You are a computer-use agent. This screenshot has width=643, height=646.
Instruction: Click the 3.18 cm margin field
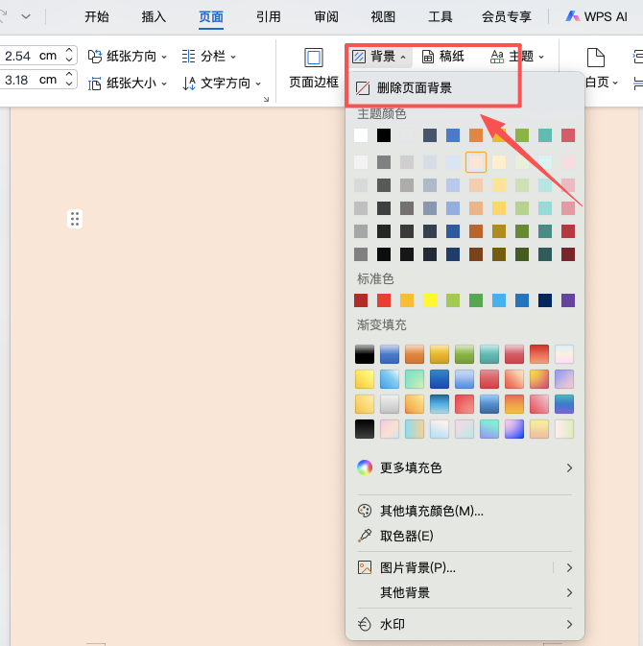[x=30, y=80]
